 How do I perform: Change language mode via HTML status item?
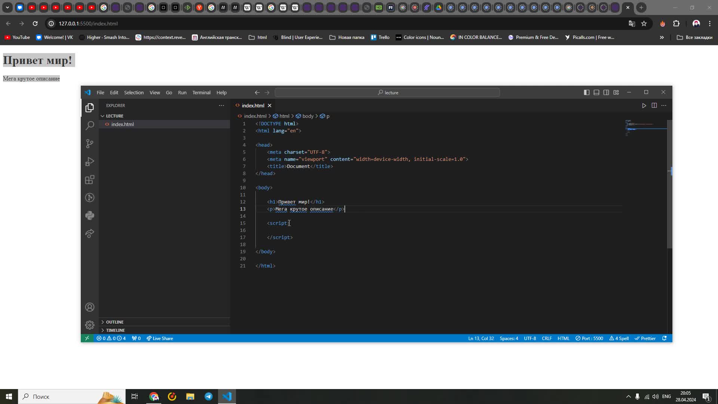click(x=563, y=338)
